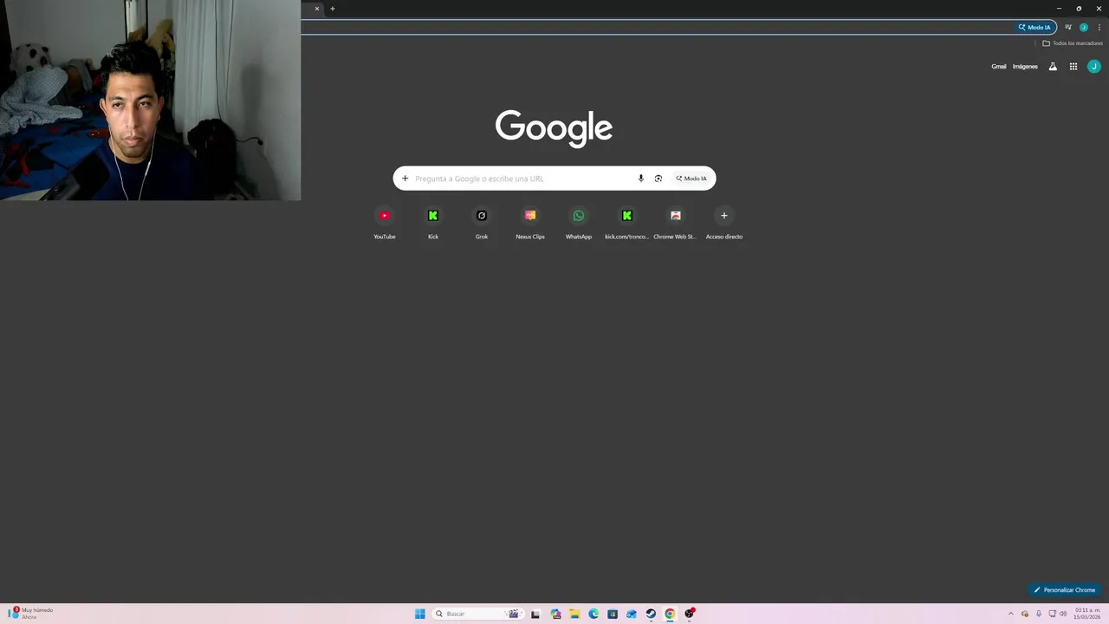
Task: Show hidden system tray icons
Action: coord(1010,614)
